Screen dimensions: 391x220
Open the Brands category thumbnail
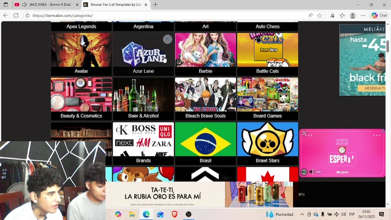coord(143,139)
